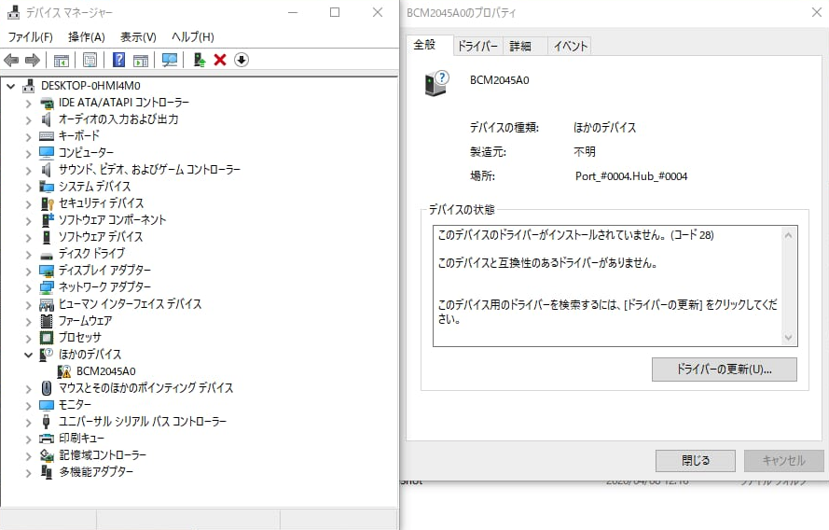Image resolution: width=829 pixels, height=530 pixels.
Task: Open the ファイル(F) menu
Action: click(x=30, y=37)
